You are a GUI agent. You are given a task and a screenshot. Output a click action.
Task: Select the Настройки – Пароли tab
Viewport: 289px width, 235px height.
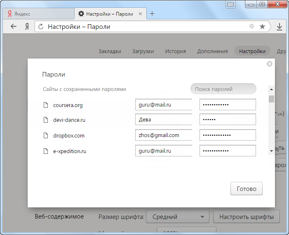[110, 14]
